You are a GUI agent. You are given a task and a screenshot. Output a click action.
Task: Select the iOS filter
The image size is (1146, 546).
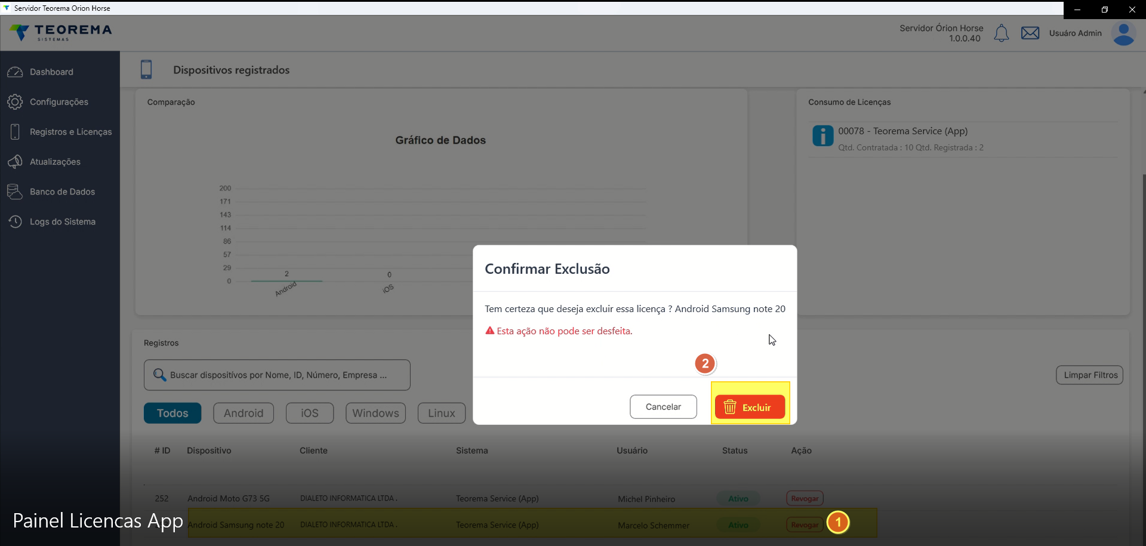coord(310,413)
